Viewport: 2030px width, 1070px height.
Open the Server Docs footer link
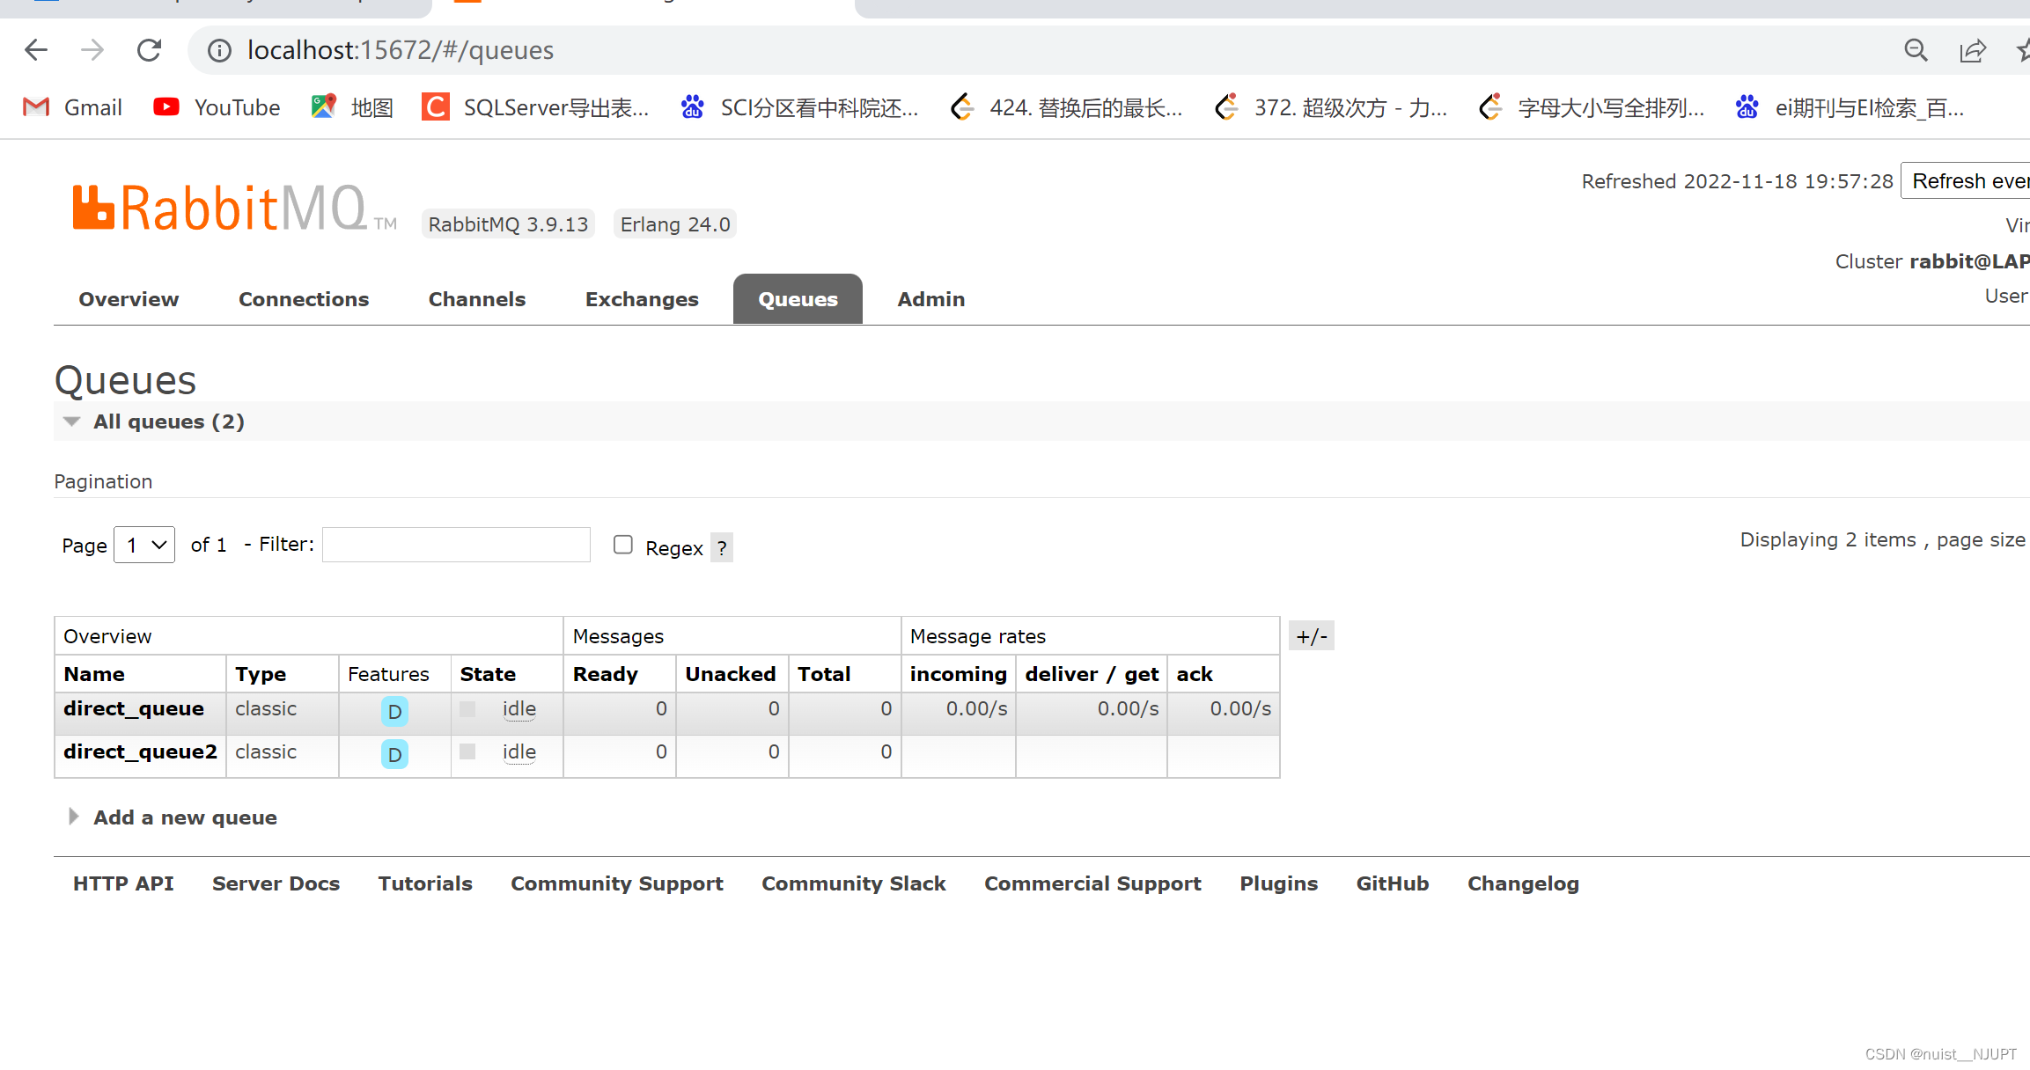[276, 883]
